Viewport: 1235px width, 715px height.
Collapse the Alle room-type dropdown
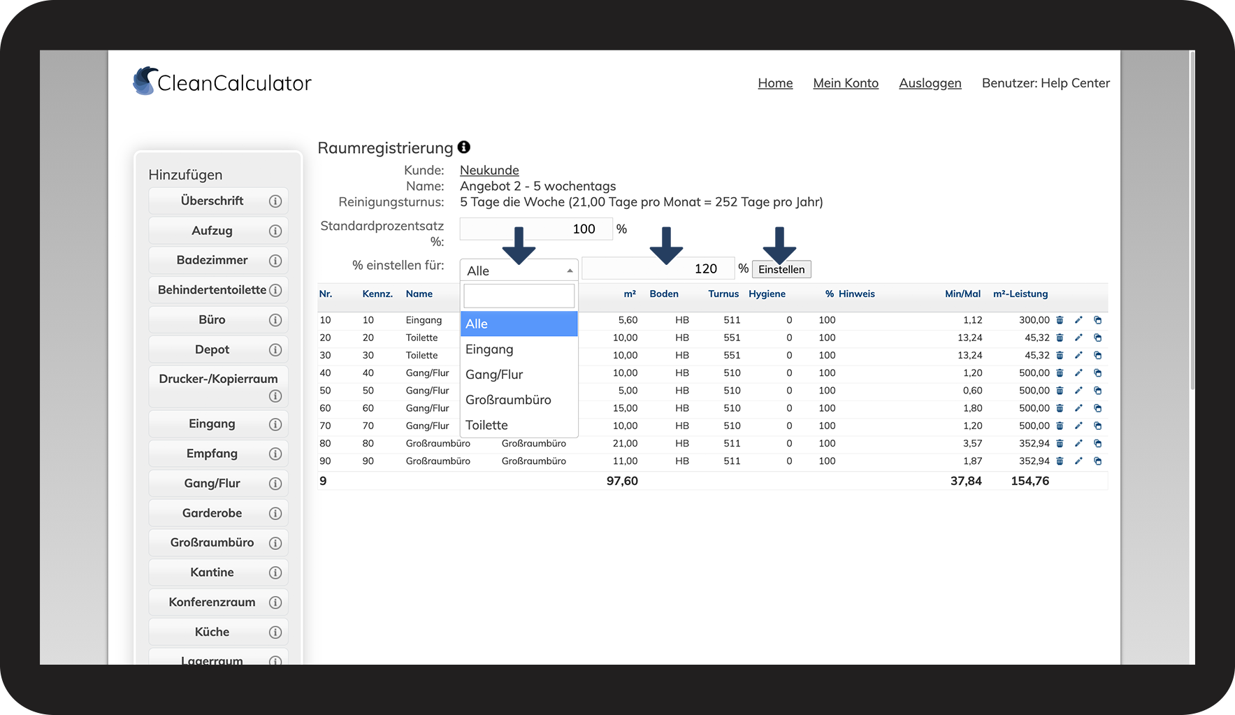click(519, 270)
